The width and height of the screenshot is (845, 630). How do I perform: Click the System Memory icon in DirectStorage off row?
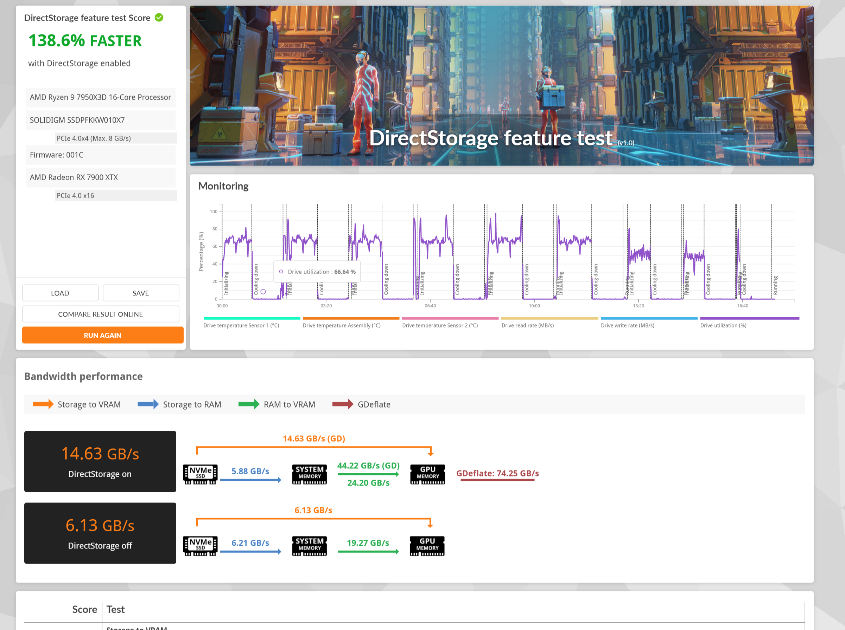(309, 546)
